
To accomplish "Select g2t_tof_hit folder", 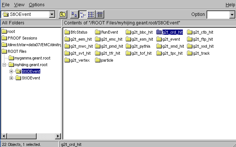I will coord(139,53).
